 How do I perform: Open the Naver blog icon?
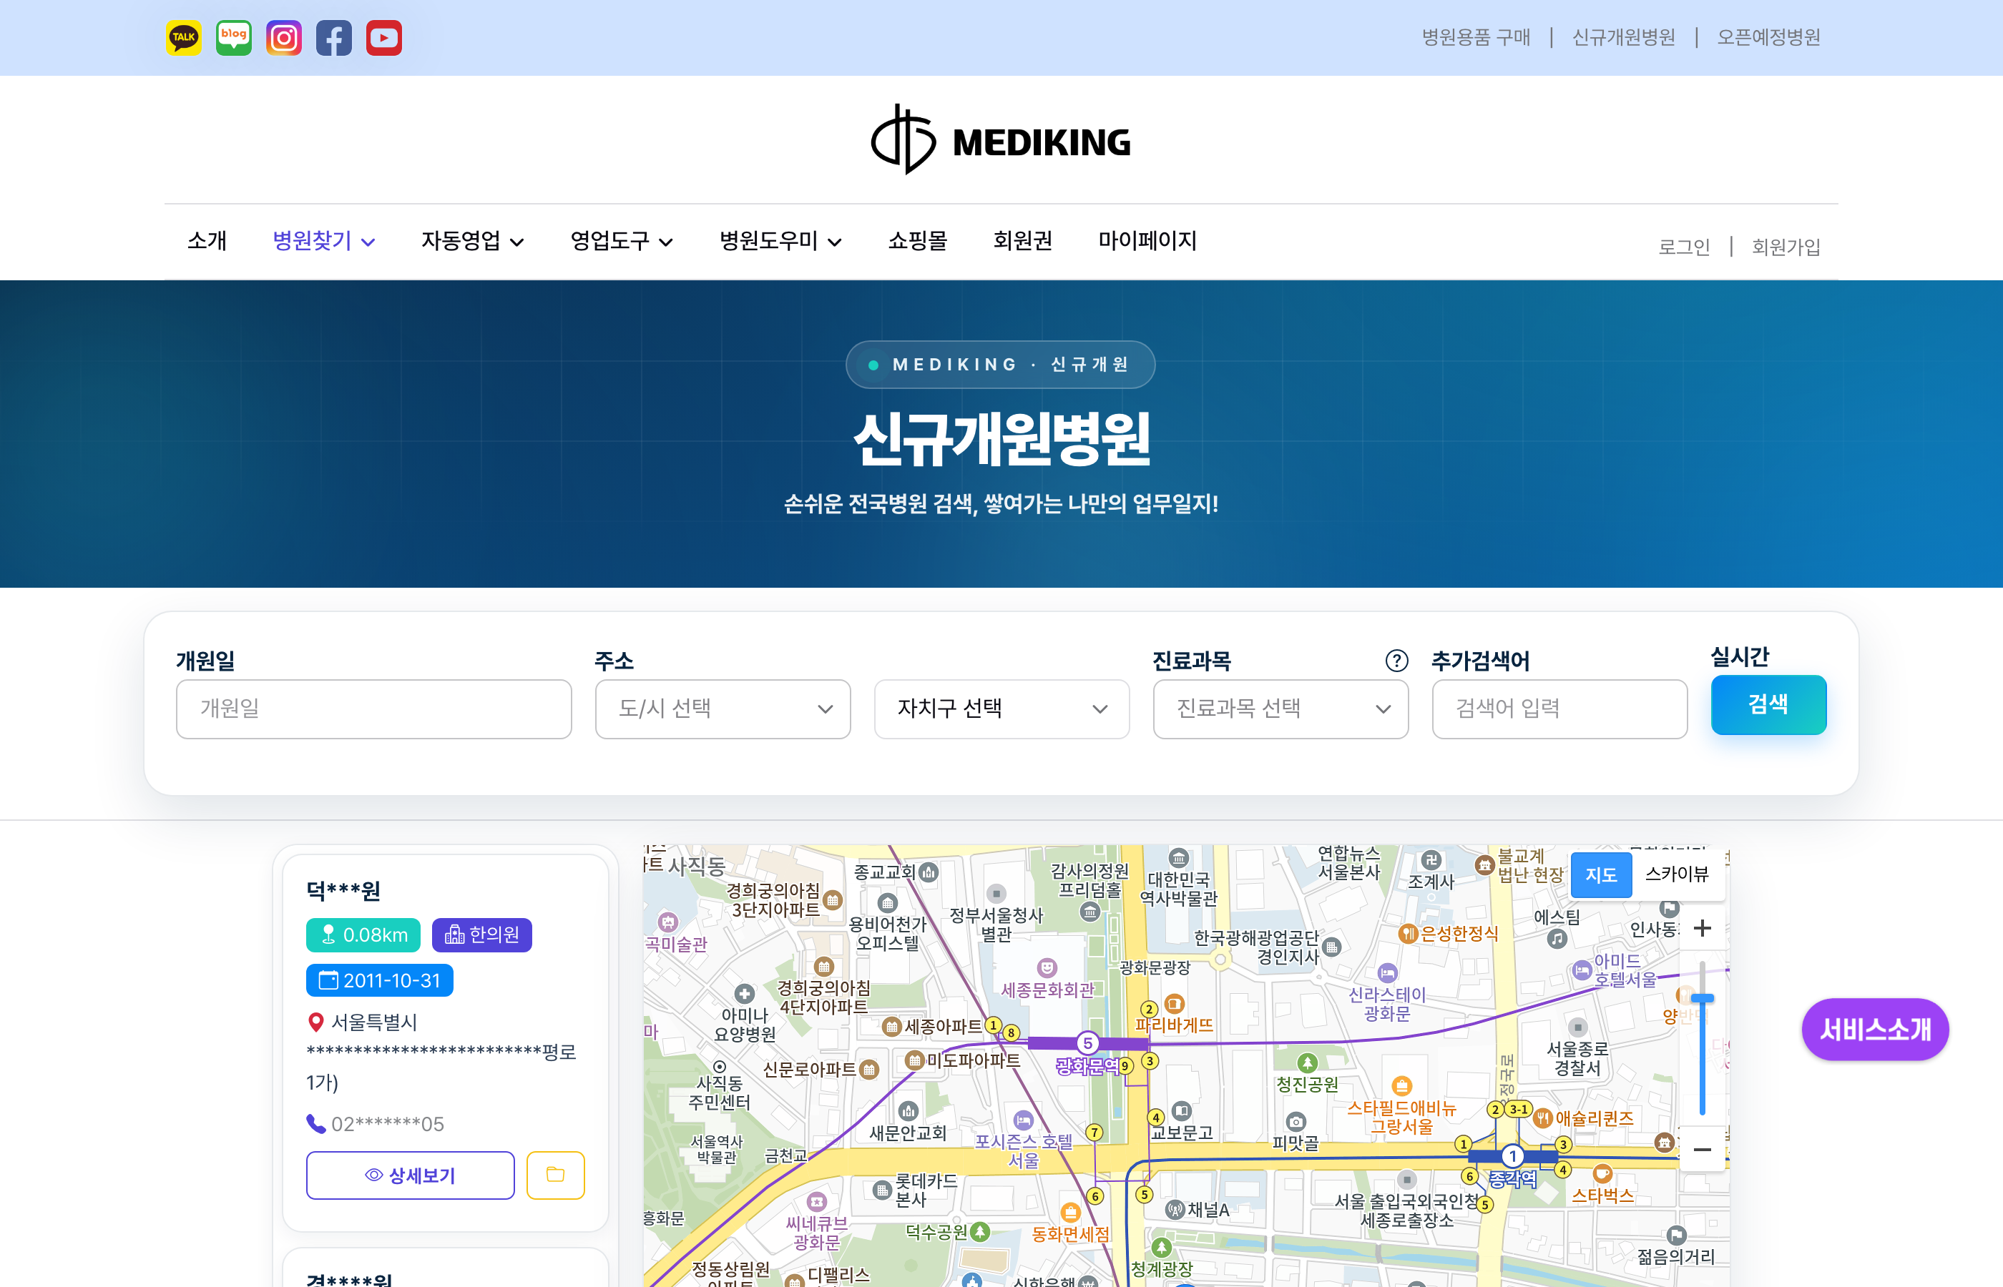tap(233, 38)
